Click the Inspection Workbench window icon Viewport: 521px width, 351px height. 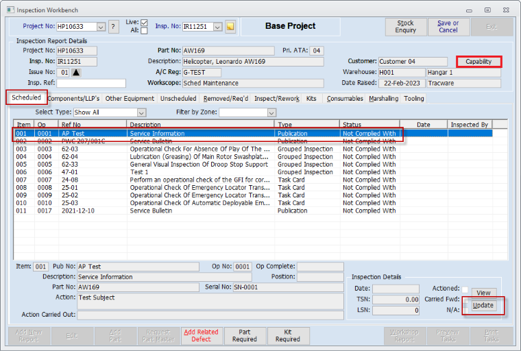11,10
